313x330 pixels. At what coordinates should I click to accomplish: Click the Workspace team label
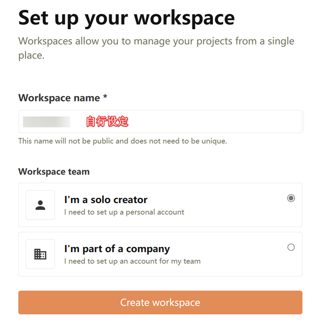point(54,171)
